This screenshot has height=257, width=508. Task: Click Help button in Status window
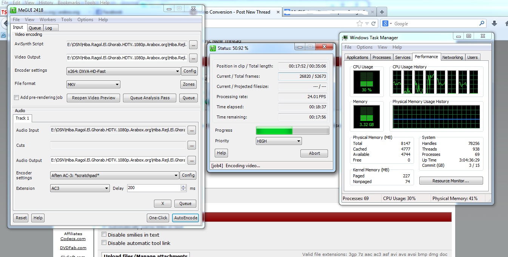tap(222, 153)
